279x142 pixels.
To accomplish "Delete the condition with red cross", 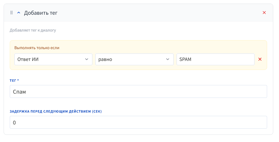I will pyautogui.click(x=260, y=59).
